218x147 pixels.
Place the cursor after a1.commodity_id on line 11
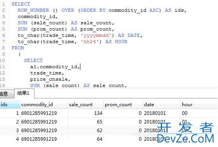[80, 67]
